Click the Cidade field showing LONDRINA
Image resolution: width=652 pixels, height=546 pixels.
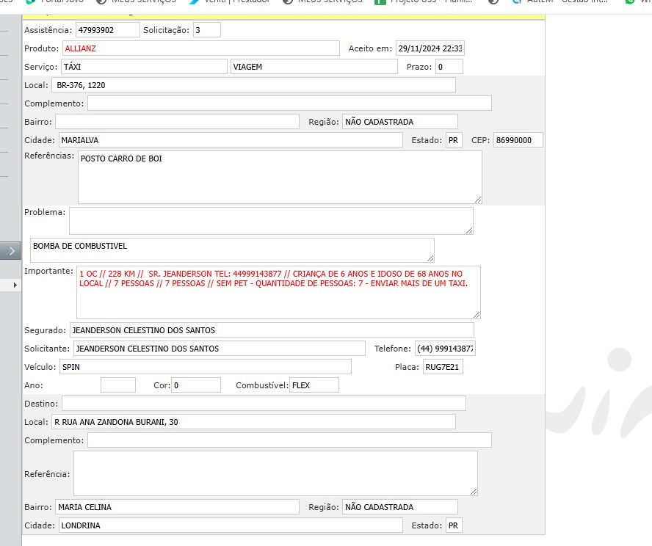click(x=231, y=525)
